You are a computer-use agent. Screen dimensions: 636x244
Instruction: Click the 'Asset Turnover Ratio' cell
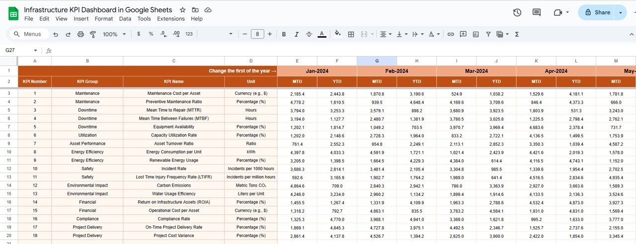click(174, 143)
